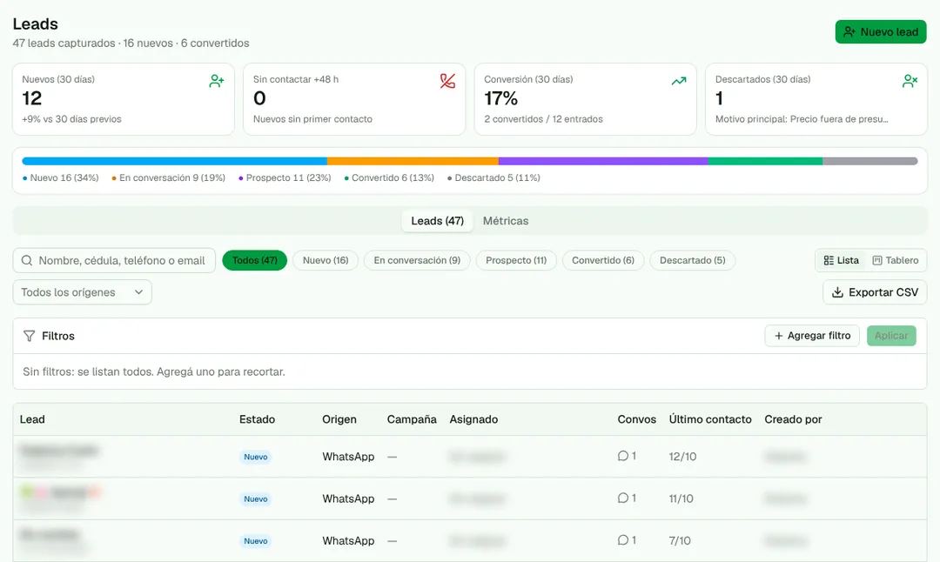Image resolution: width=940 pixels, height=562 pixels.
Task: Click the Lead column header
Action: (x=32, y=419)
